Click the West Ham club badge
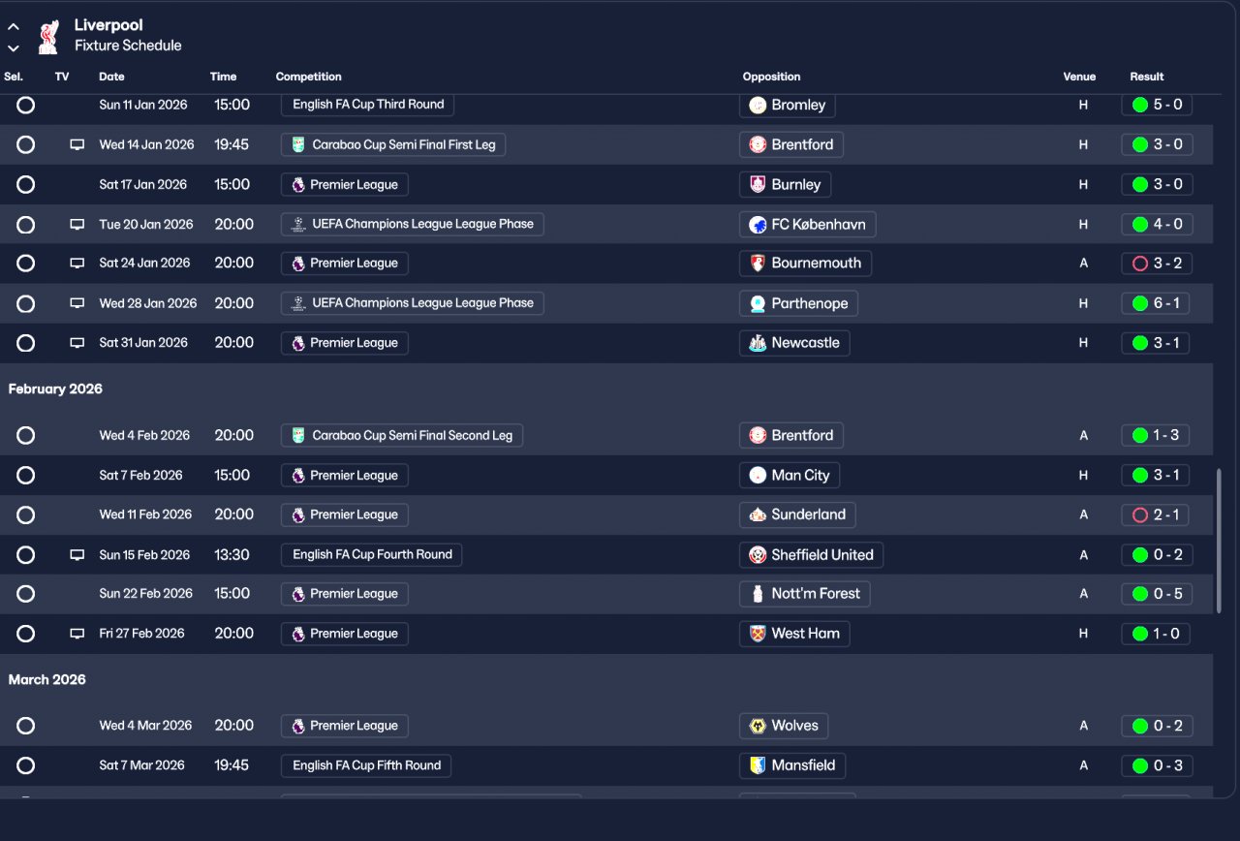 pos(758,634)
